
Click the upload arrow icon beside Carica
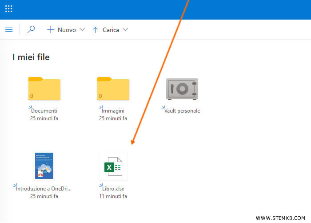(95, 30)
